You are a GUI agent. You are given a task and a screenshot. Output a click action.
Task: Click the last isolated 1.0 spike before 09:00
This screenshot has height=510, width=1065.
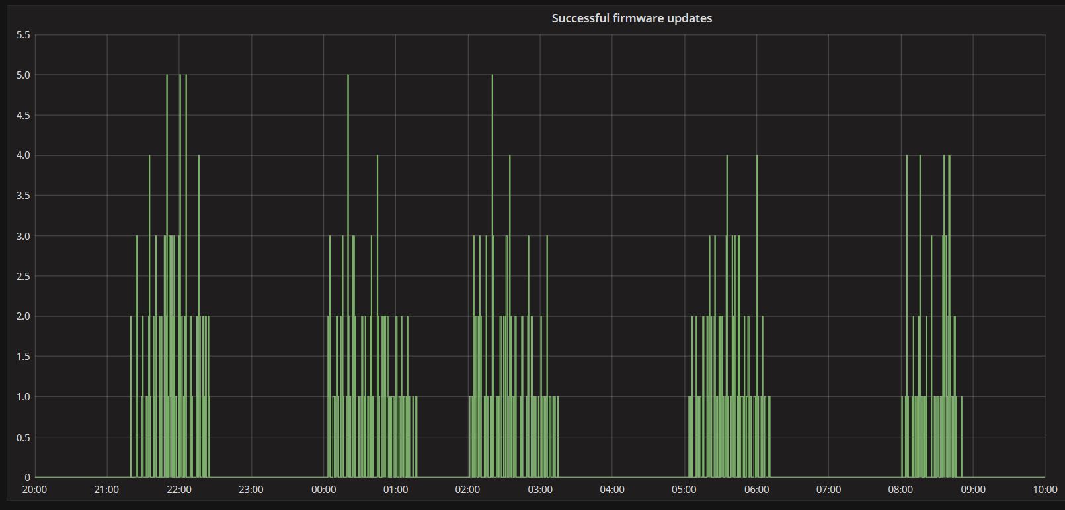tap(961, 398)
